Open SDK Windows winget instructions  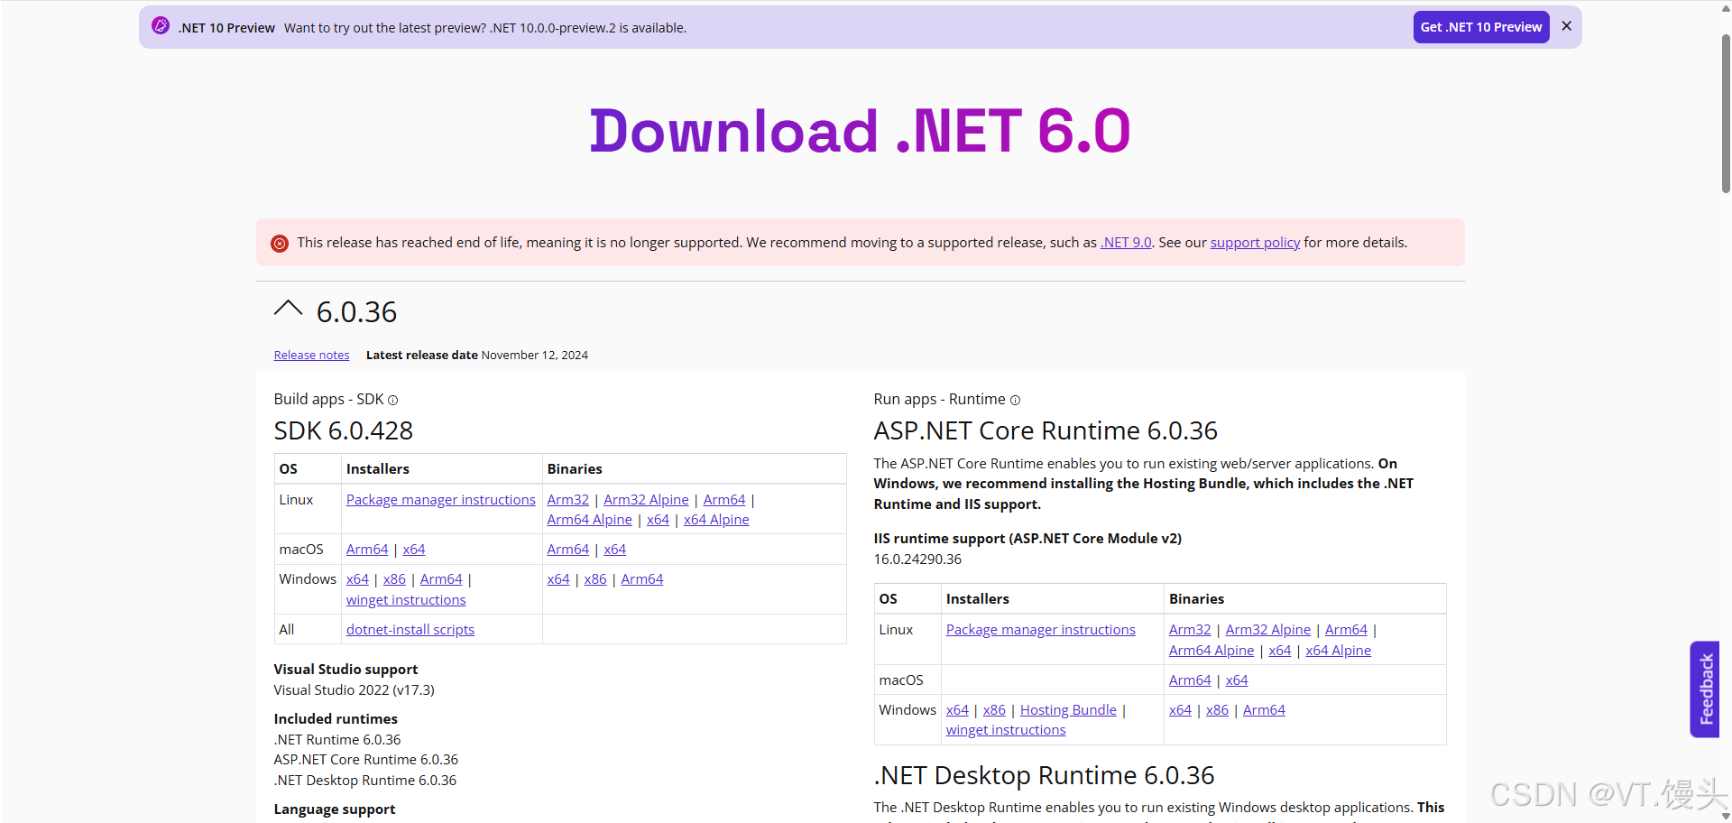(406, 599)
